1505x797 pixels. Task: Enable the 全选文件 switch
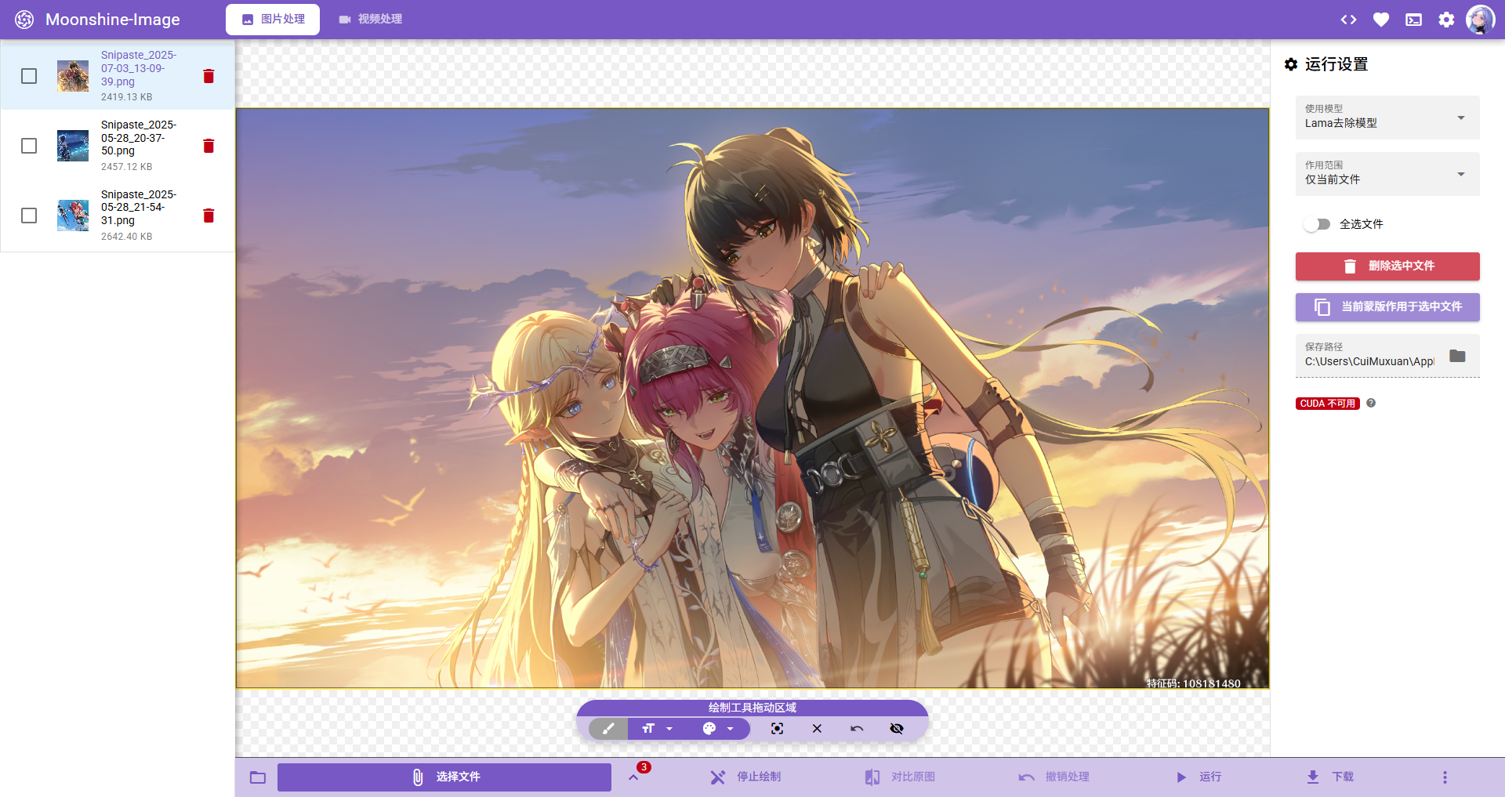1317,224
